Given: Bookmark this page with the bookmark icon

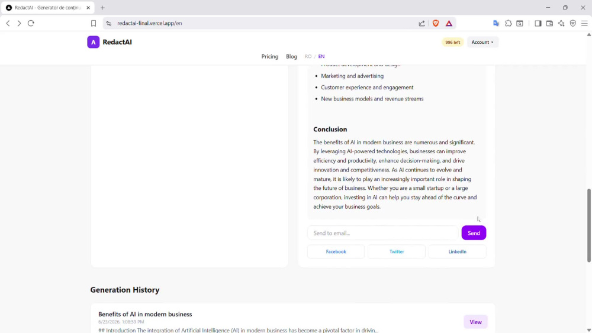Looking at the screenshot, I should (94, 23).
